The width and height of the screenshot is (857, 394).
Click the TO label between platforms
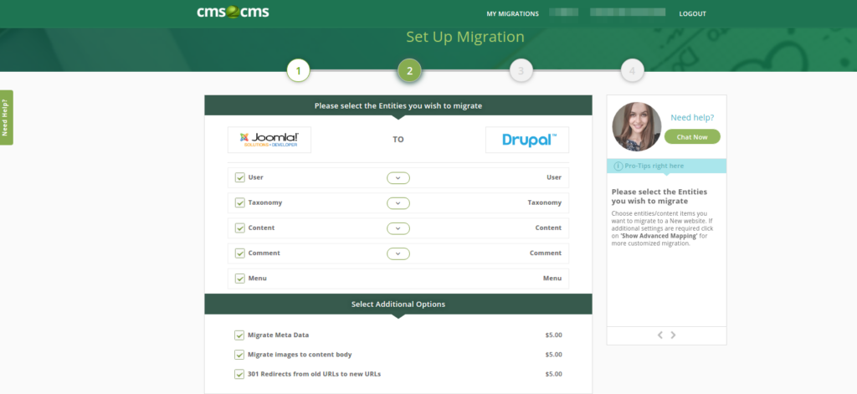click(x=398, y=140)
